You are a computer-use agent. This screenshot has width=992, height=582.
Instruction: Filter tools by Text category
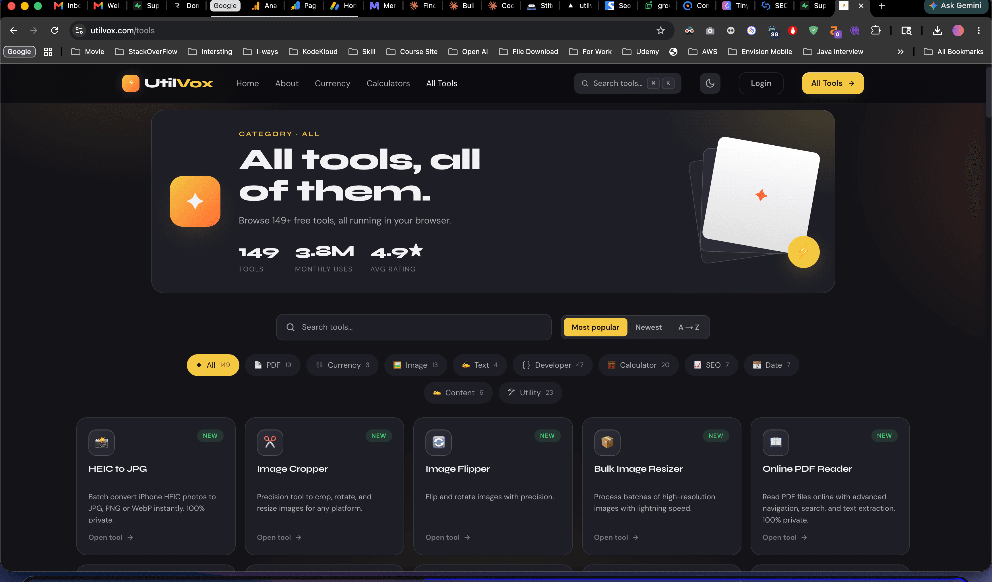pyautogui.click(x=479, y=365)
